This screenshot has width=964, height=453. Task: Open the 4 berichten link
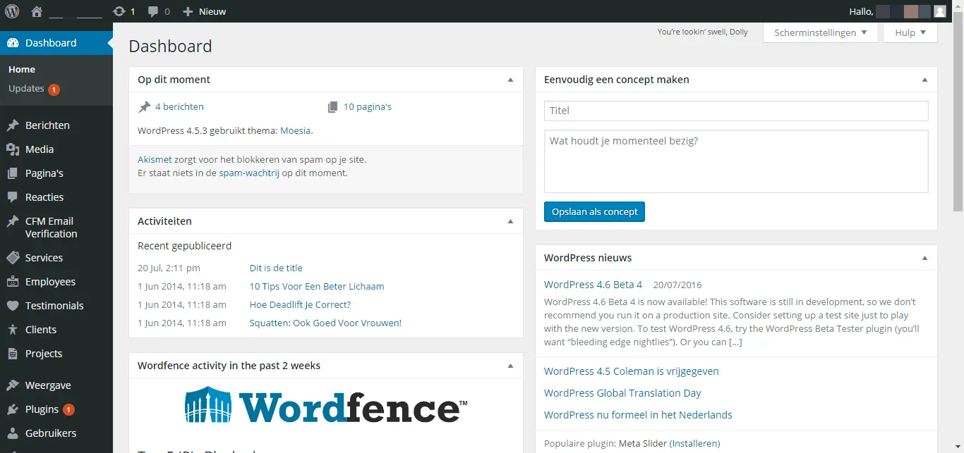(179, 107)
